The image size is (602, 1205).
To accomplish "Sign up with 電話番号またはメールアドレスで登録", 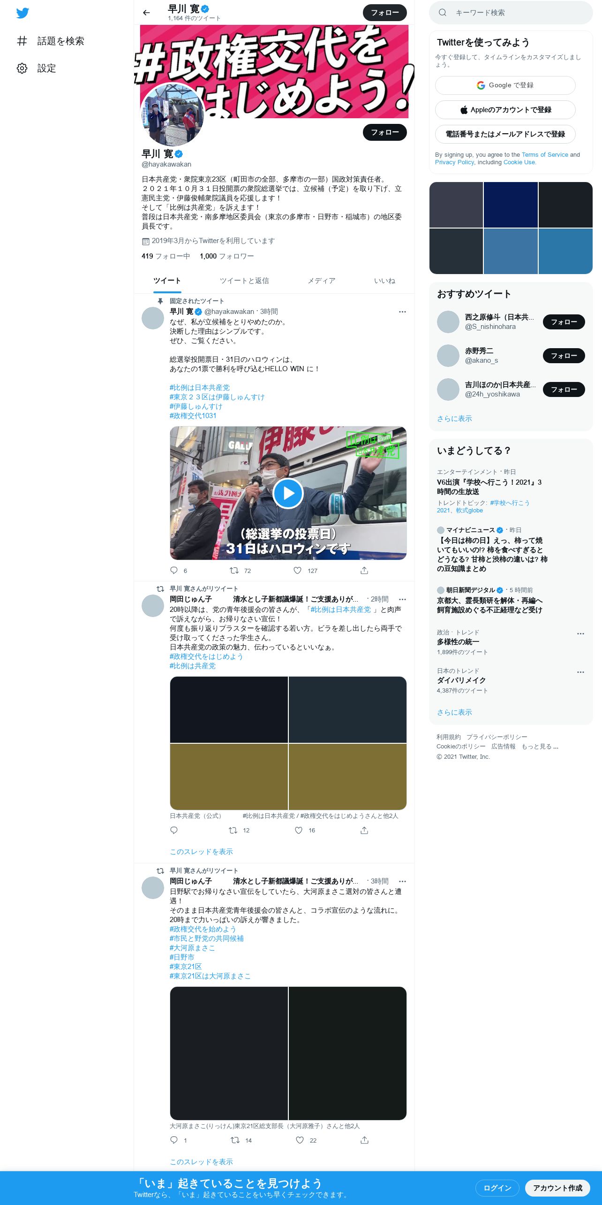I will click(x=505, y=134).
